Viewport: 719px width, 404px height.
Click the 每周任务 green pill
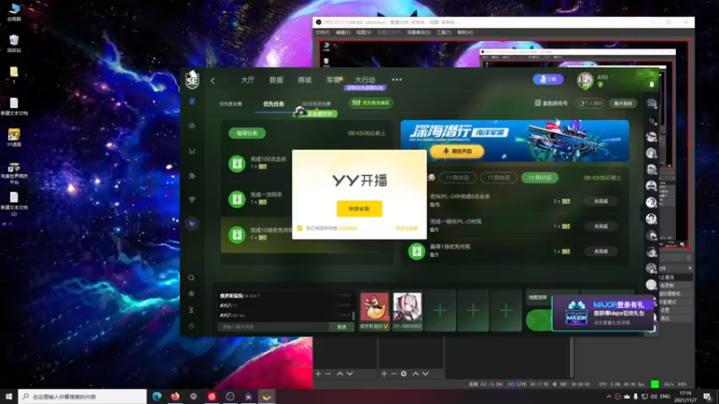coord(247,133)
